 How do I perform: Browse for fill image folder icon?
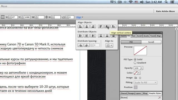pyautogui.click(x=136, y=78)
